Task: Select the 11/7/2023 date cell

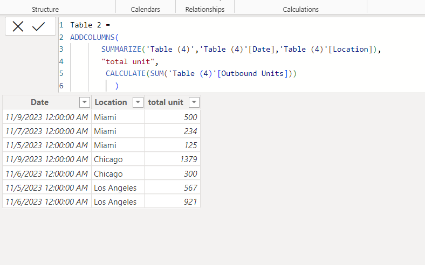Action: tap(46, 131)
